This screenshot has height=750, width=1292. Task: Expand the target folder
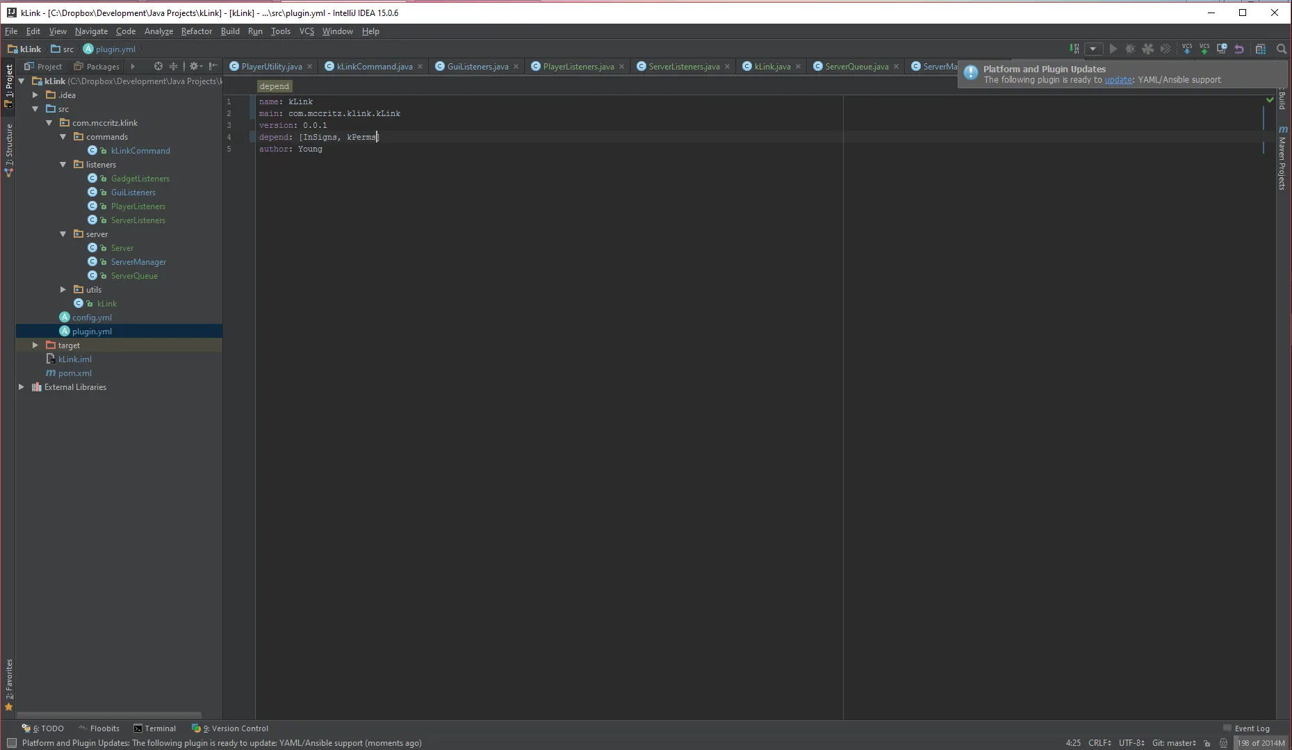pyautogui.click(x=35, y=345)
